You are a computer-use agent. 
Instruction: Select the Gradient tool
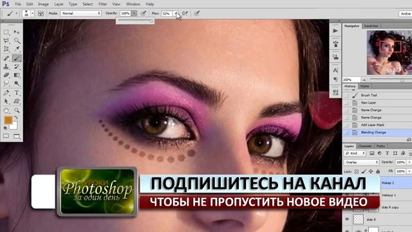pos(17,75)
